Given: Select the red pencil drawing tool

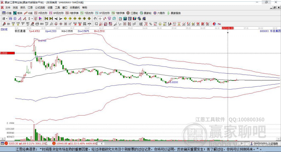Looking at the screenshot, I should click(x=4, y=24).
